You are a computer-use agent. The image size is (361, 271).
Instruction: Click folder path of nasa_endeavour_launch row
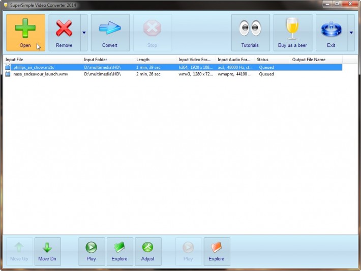[x=102, y=74]
